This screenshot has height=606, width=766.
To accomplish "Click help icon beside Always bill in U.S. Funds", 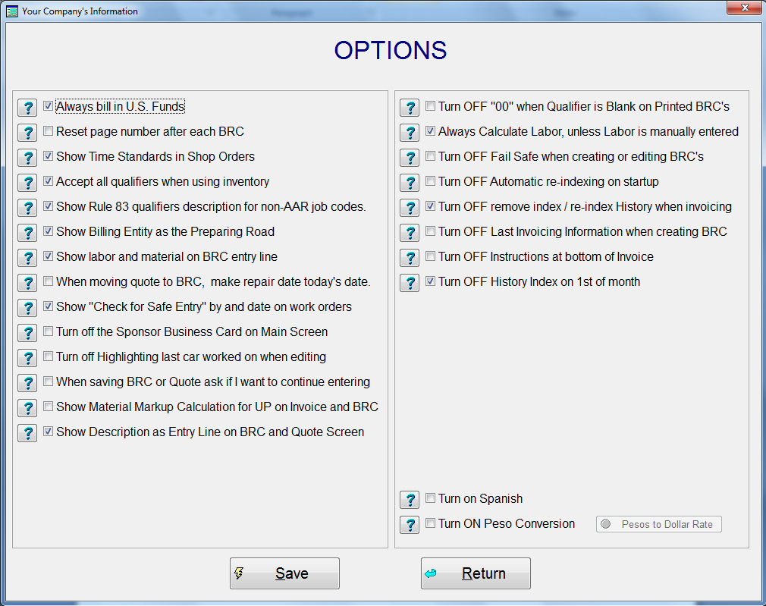I will point(27,108).
